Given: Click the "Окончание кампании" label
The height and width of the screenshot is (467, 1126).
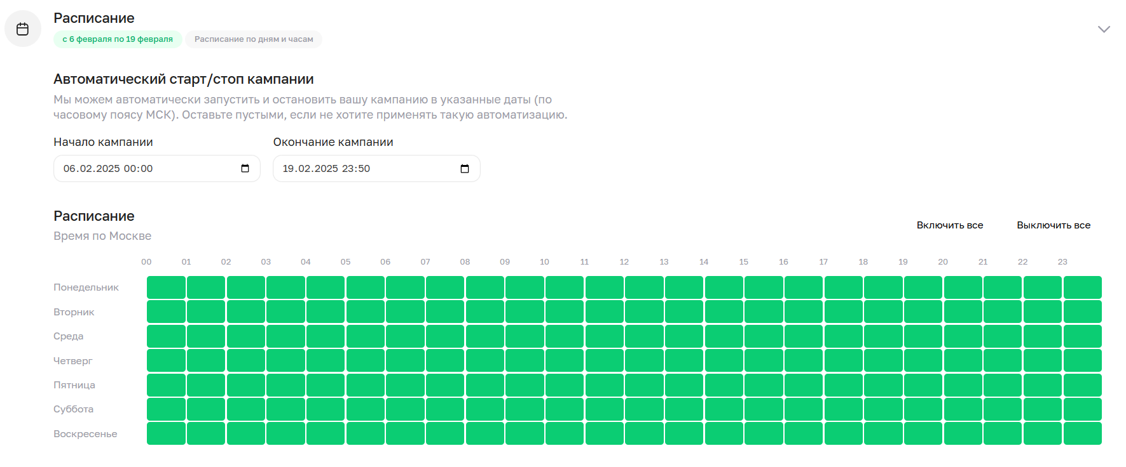Looking at the screenshot, I should (333, 142).
